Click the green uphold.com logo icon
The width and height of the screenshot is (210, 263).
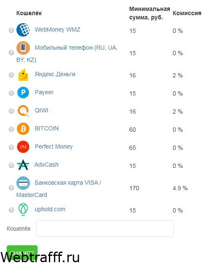(x=23, y=209)
